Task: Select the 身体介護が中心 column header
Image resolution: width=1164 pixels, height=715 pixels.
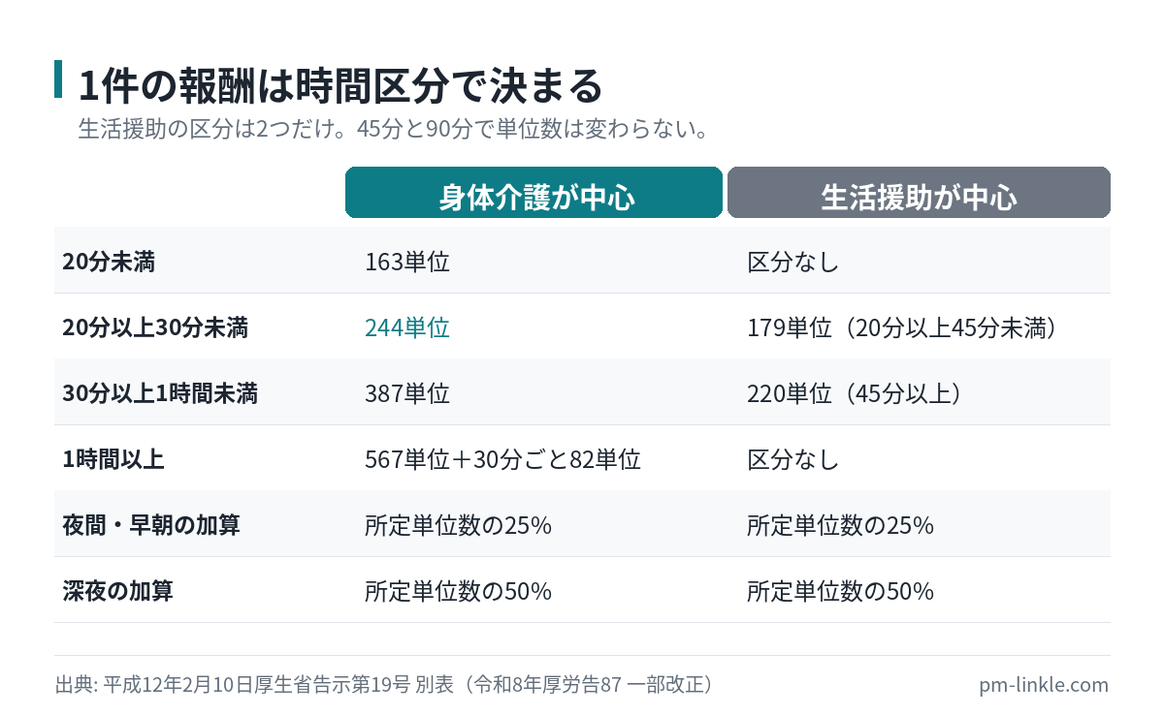Action: click(x=534, y=193)
